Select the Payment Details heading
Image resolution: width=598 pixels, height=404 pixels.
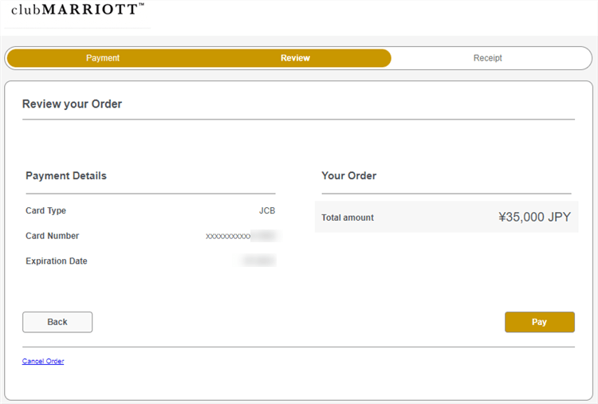click(66, 175)
